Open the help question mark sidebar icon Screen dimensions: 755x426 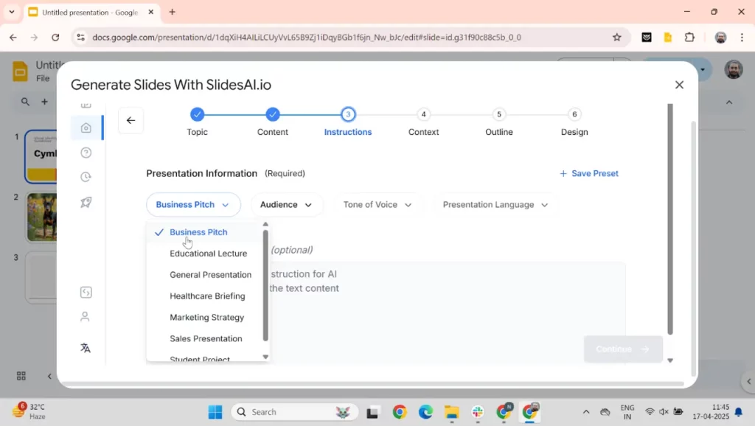pos(86,153)
